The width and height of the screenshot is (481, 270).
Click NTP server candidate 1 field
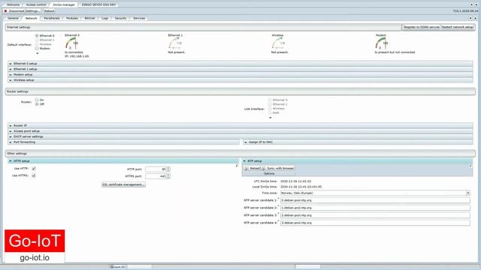(375, 200)
